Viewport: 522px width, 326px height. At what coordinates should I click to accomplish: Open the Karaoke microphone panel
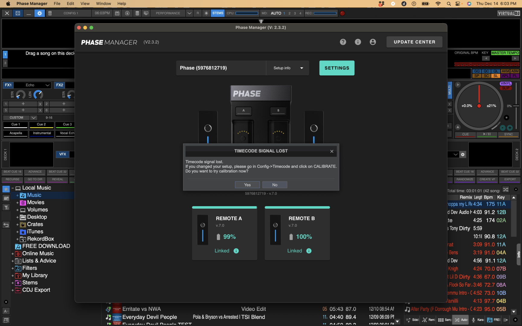(x=478, y=320)
